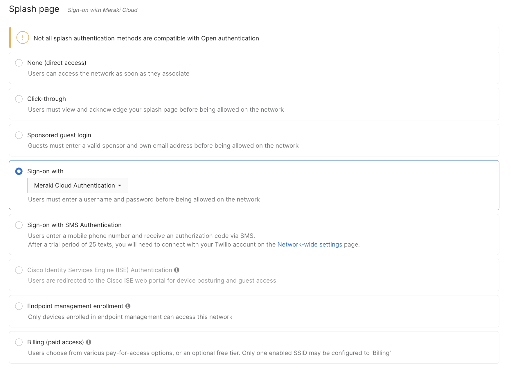Click the warning exclamation icon in the alert banner

click(23, 38)
